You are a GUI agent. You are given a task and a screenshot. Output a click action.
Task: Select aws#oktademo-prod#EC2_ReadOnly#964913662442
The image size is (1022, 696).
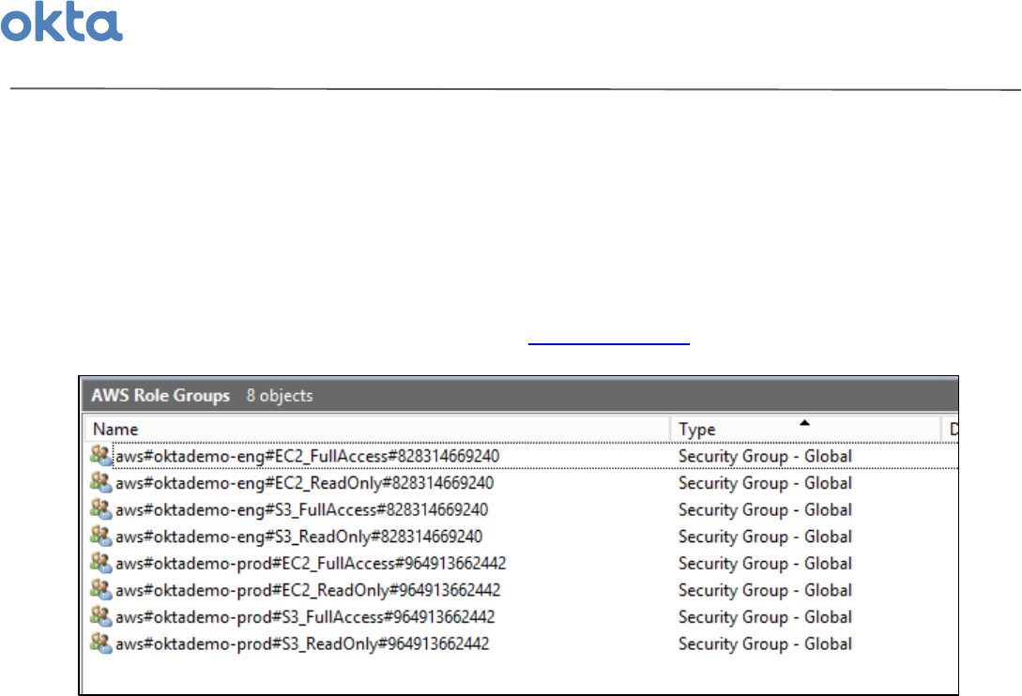[x=308, y=590]
